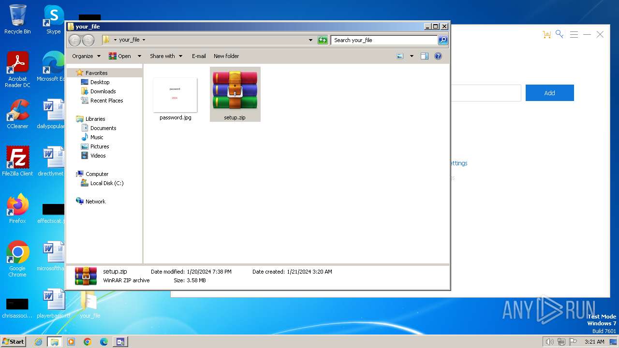Open Local Disk (C:)

pos(107,183)
